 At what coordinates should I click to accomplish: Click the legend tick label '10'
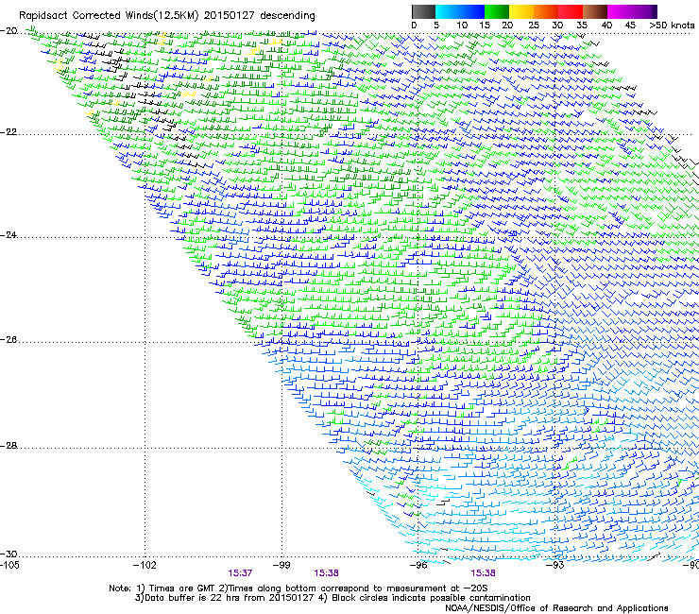462,26
